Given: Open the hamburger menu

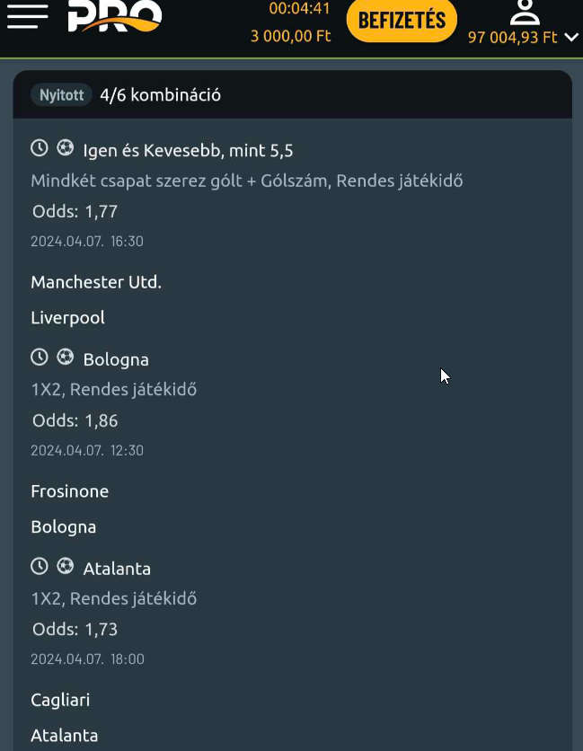Looking at the screenshot, I should click(27, 16).
